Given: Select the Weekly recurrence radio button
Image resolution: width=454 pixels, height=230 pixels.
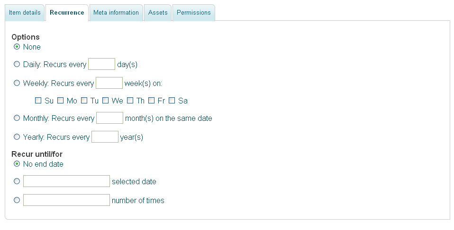Looking at the screenshot, I should click(17, 83).
